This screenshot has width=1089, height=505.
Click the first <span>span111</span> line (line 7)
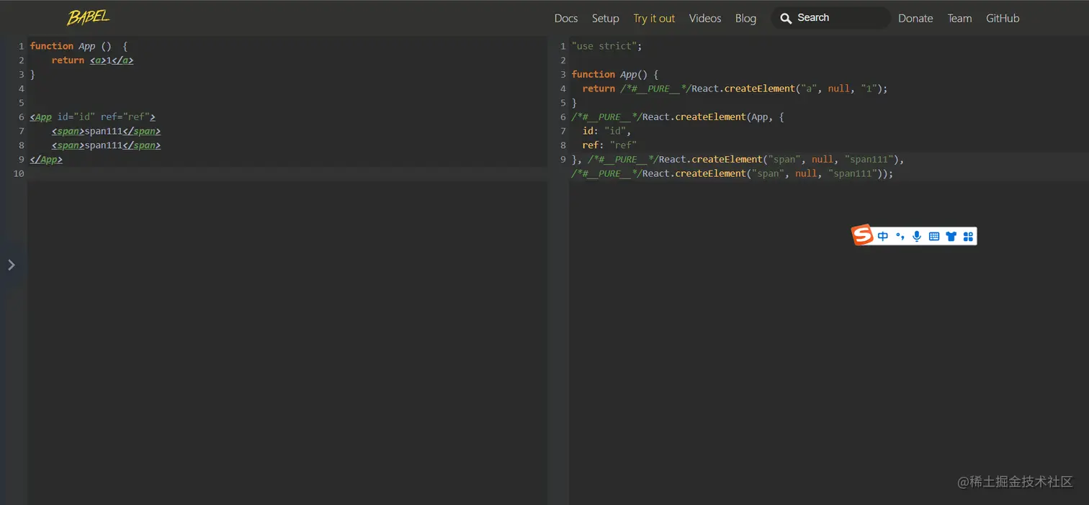click(x=106, y=131)
